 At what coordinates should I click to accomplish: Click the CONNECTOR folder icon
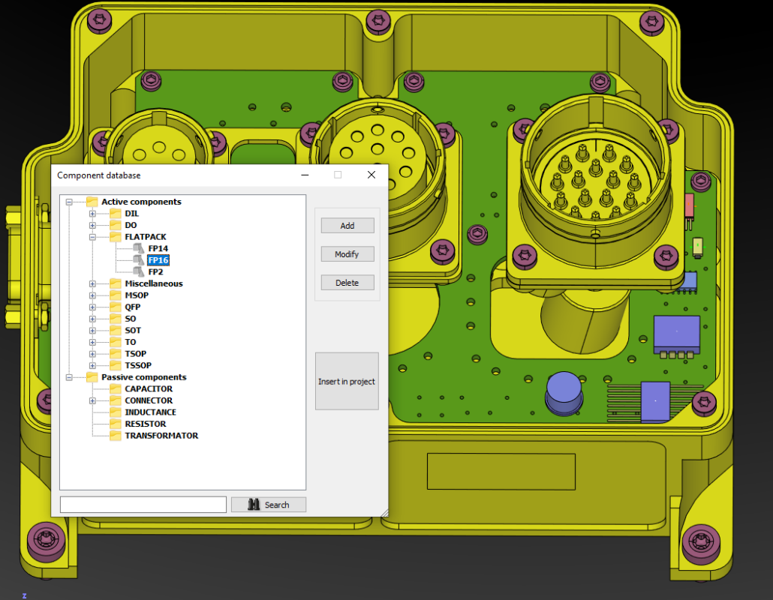pyautogui.click(x=115, y=400)
